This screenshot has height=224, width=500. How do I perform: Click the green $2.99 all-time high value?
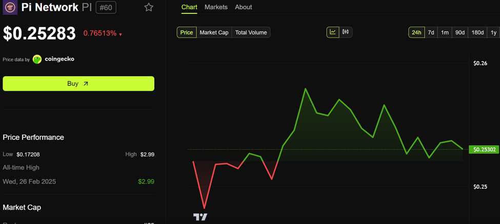(x=146, y=182)
